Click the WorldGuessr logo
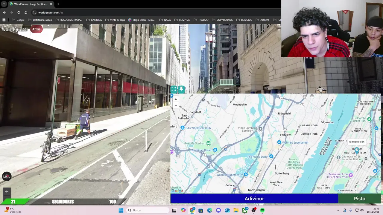 pos(15,29)
